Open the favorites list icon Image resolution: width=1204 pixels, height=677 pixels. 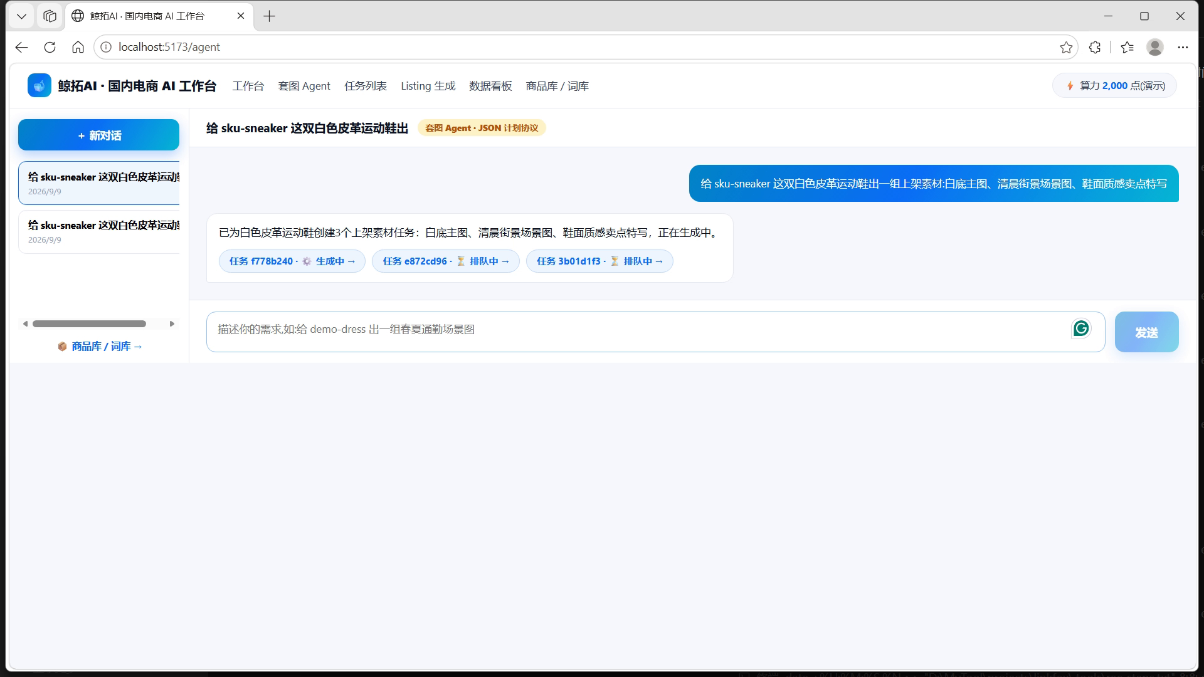[x=1127, y=47]
